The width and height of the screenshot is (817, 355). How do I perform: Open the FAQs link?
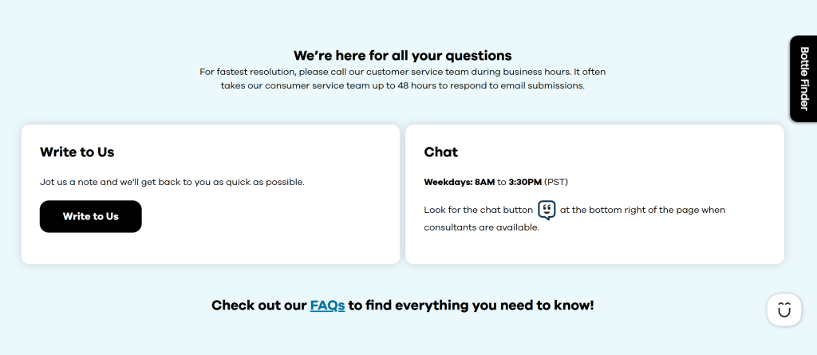327,306
